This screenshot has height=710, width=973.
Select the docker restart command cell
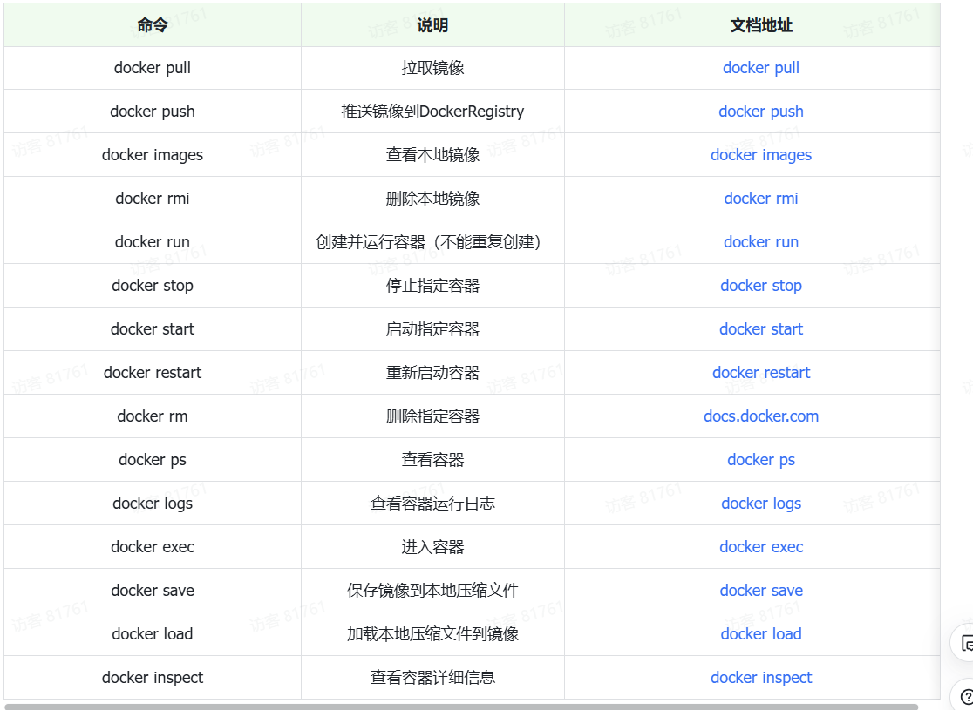(x=153, y=373)
